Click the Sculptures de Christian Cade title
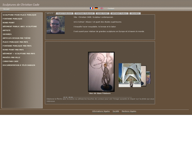 (21, 5)
